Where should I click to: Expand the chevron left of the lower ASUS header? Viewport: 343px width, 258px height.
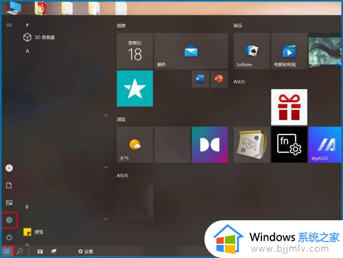[x=106, y=167]
